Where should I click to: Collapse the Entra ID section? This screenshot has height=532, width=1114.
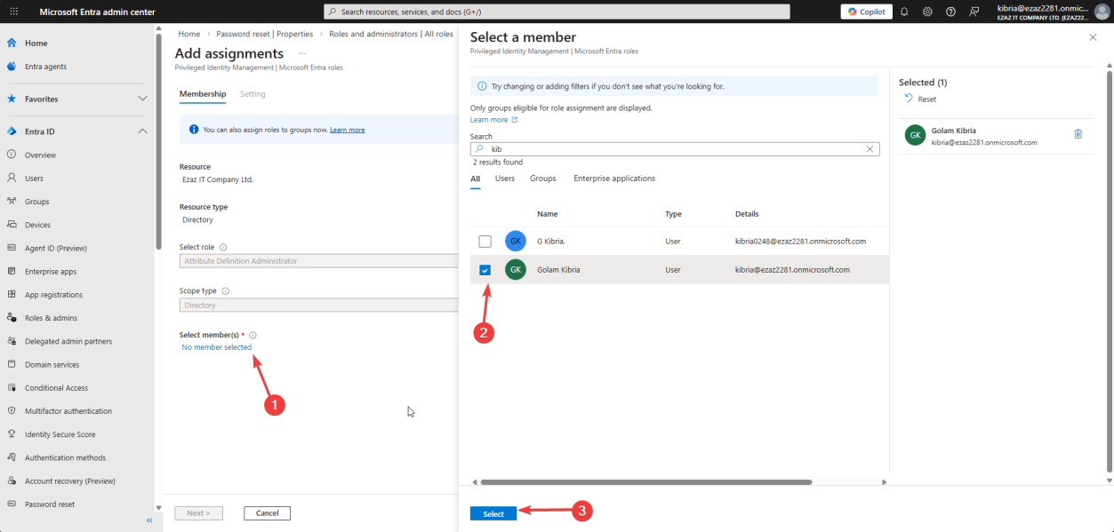[x=142, y=131]
